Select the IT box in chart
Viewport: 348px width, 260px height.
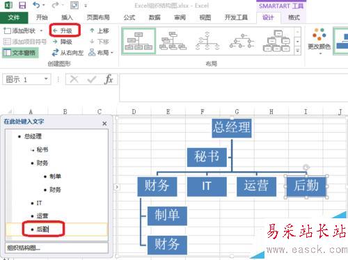pos(207,186)
